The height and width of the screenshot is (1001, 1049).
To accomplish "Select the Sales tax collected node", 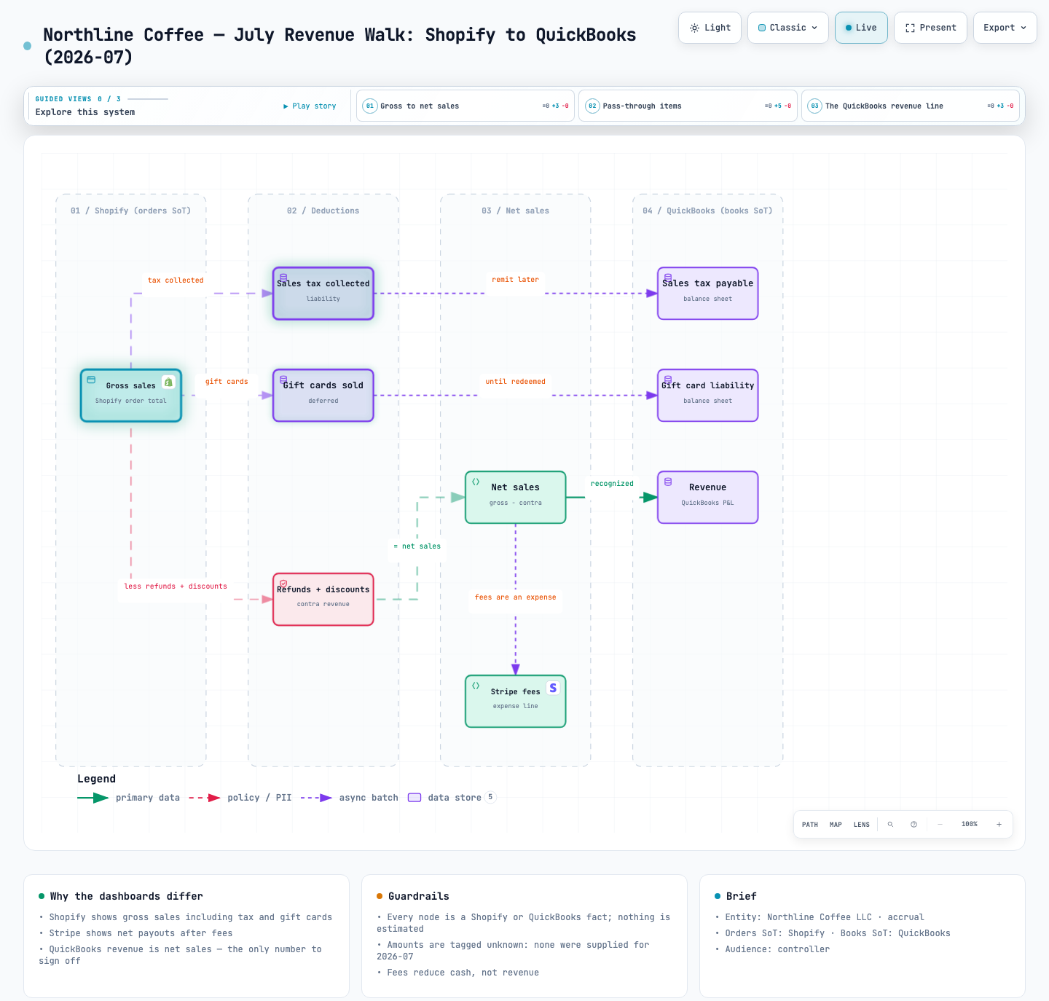I will point(323,294).
